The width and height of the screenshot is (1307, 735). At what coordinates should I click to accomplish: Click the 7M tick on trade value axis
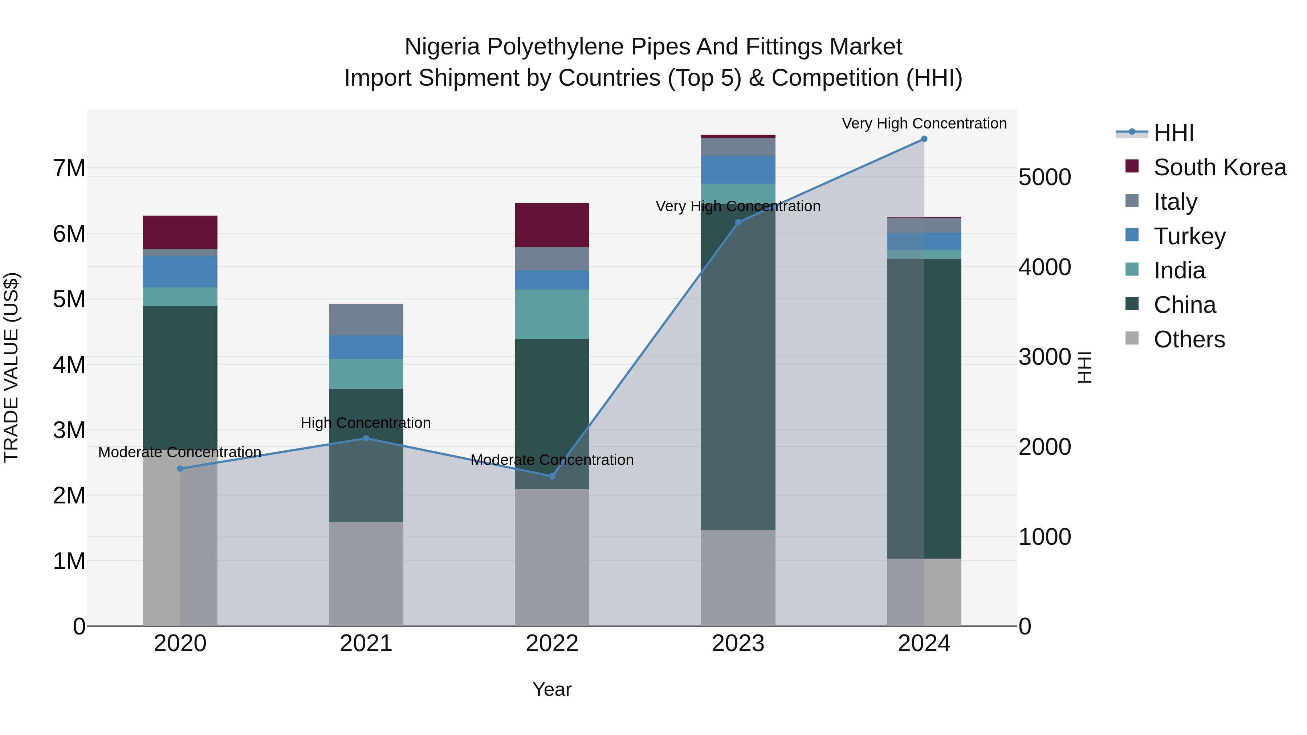coord(69,168)
